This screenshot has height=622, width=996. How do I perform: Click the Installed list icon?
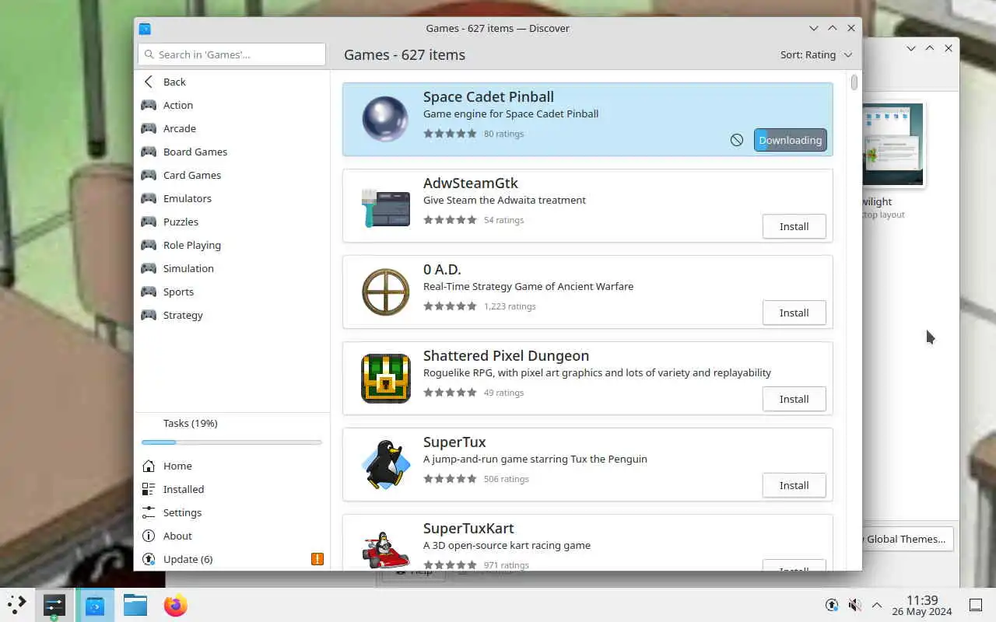pos(148,489)
